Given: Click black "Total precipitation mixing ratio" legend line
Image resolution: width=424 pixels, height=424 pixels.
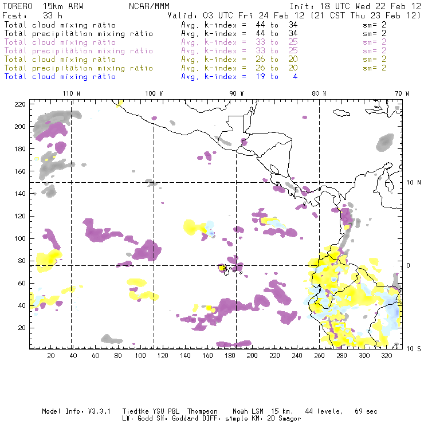Looking at the screenshot, I should click(78, 34).
